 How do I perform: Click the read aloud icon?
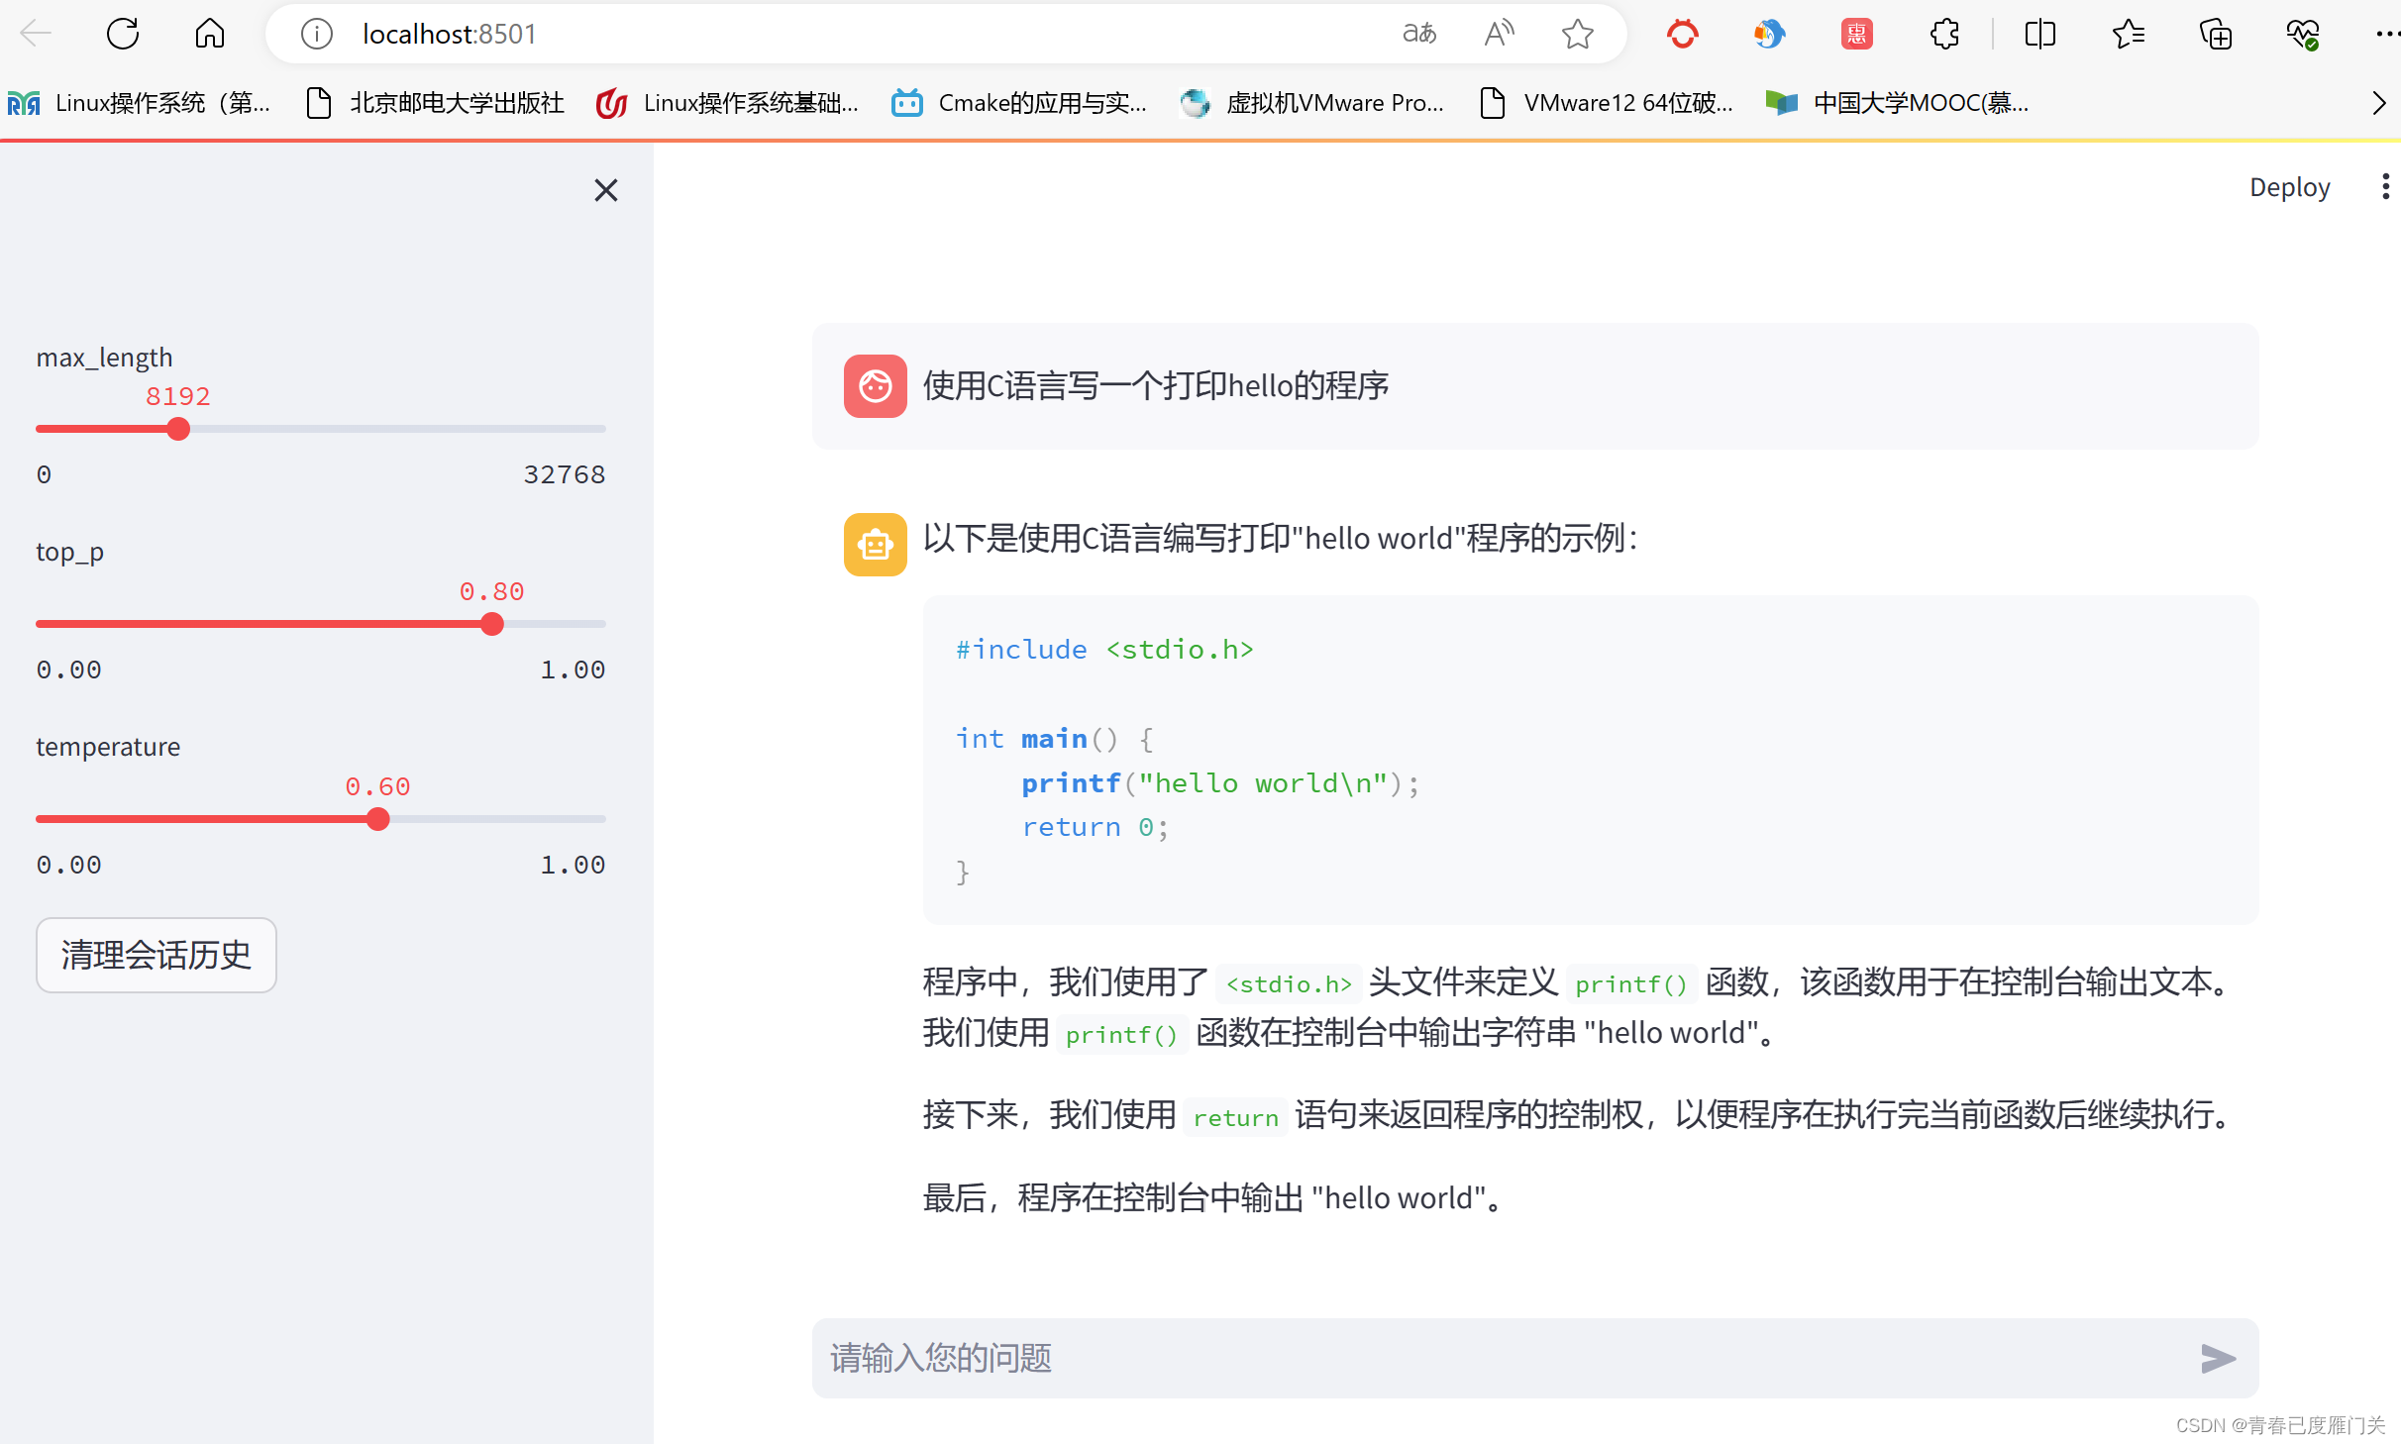tap(1499, 34)
